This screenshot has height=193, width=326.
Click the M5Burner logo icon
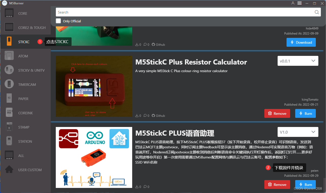click(x=5, y=3)
